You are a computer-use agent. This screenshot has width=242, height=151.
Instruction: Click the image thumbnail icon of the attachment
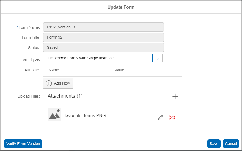pos(54,114)
